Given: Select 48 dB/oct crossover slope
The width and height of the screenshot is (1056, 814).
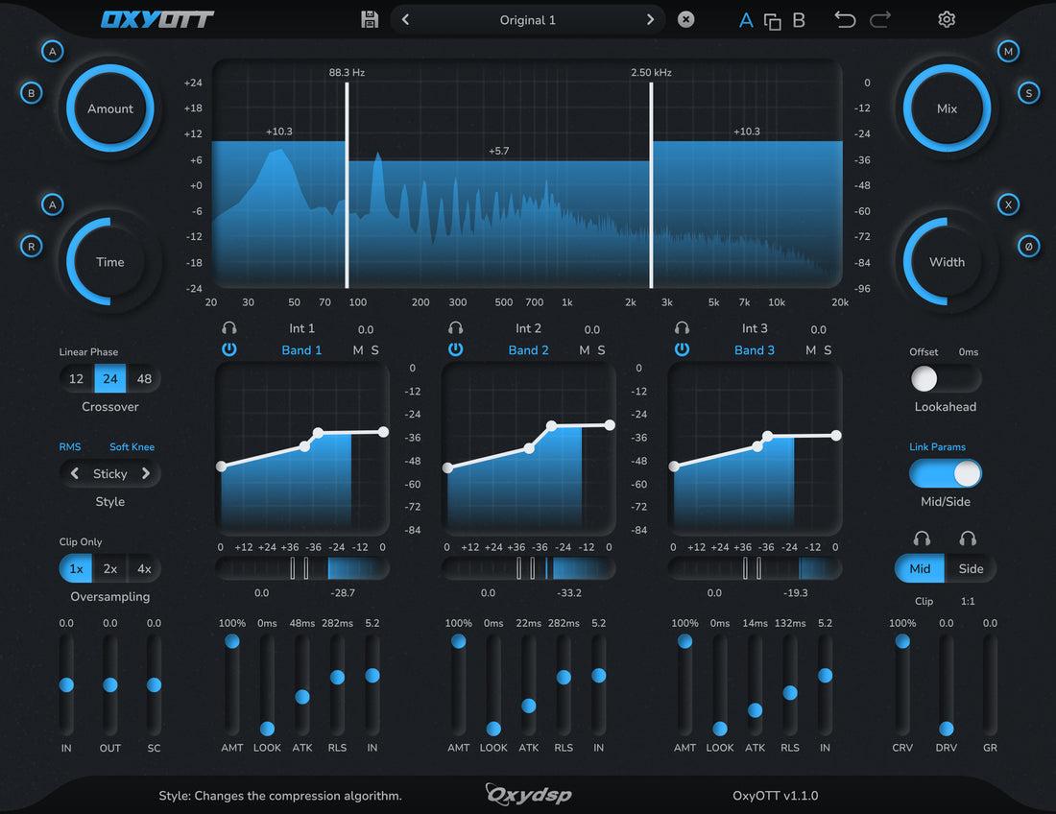Looking at the screenshot, I should tap(144, 378).
